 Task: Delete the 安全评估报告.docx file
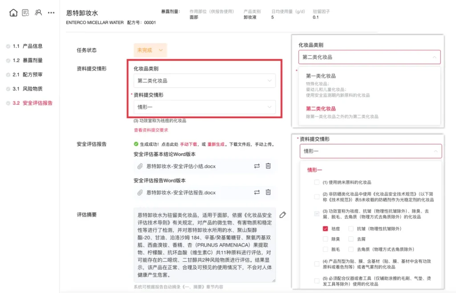(268, 192)
